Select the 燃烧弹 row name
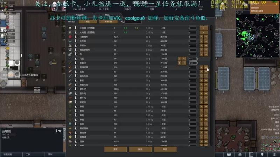The width and height of the screenshot is (280, 157). (x=83, y=133)
